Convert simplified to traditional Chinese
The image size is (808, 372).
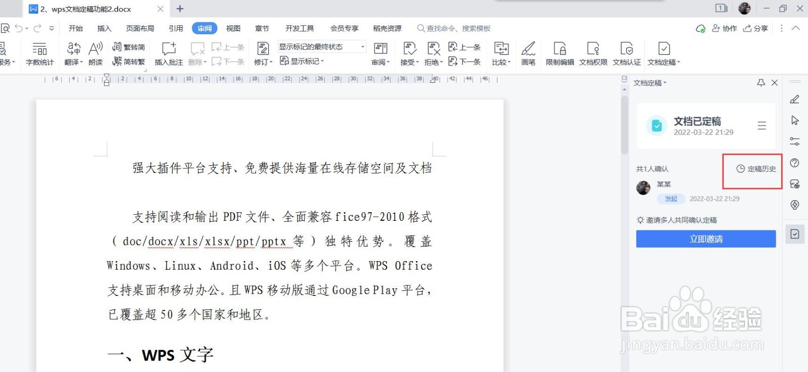click(x=129, y=61)
